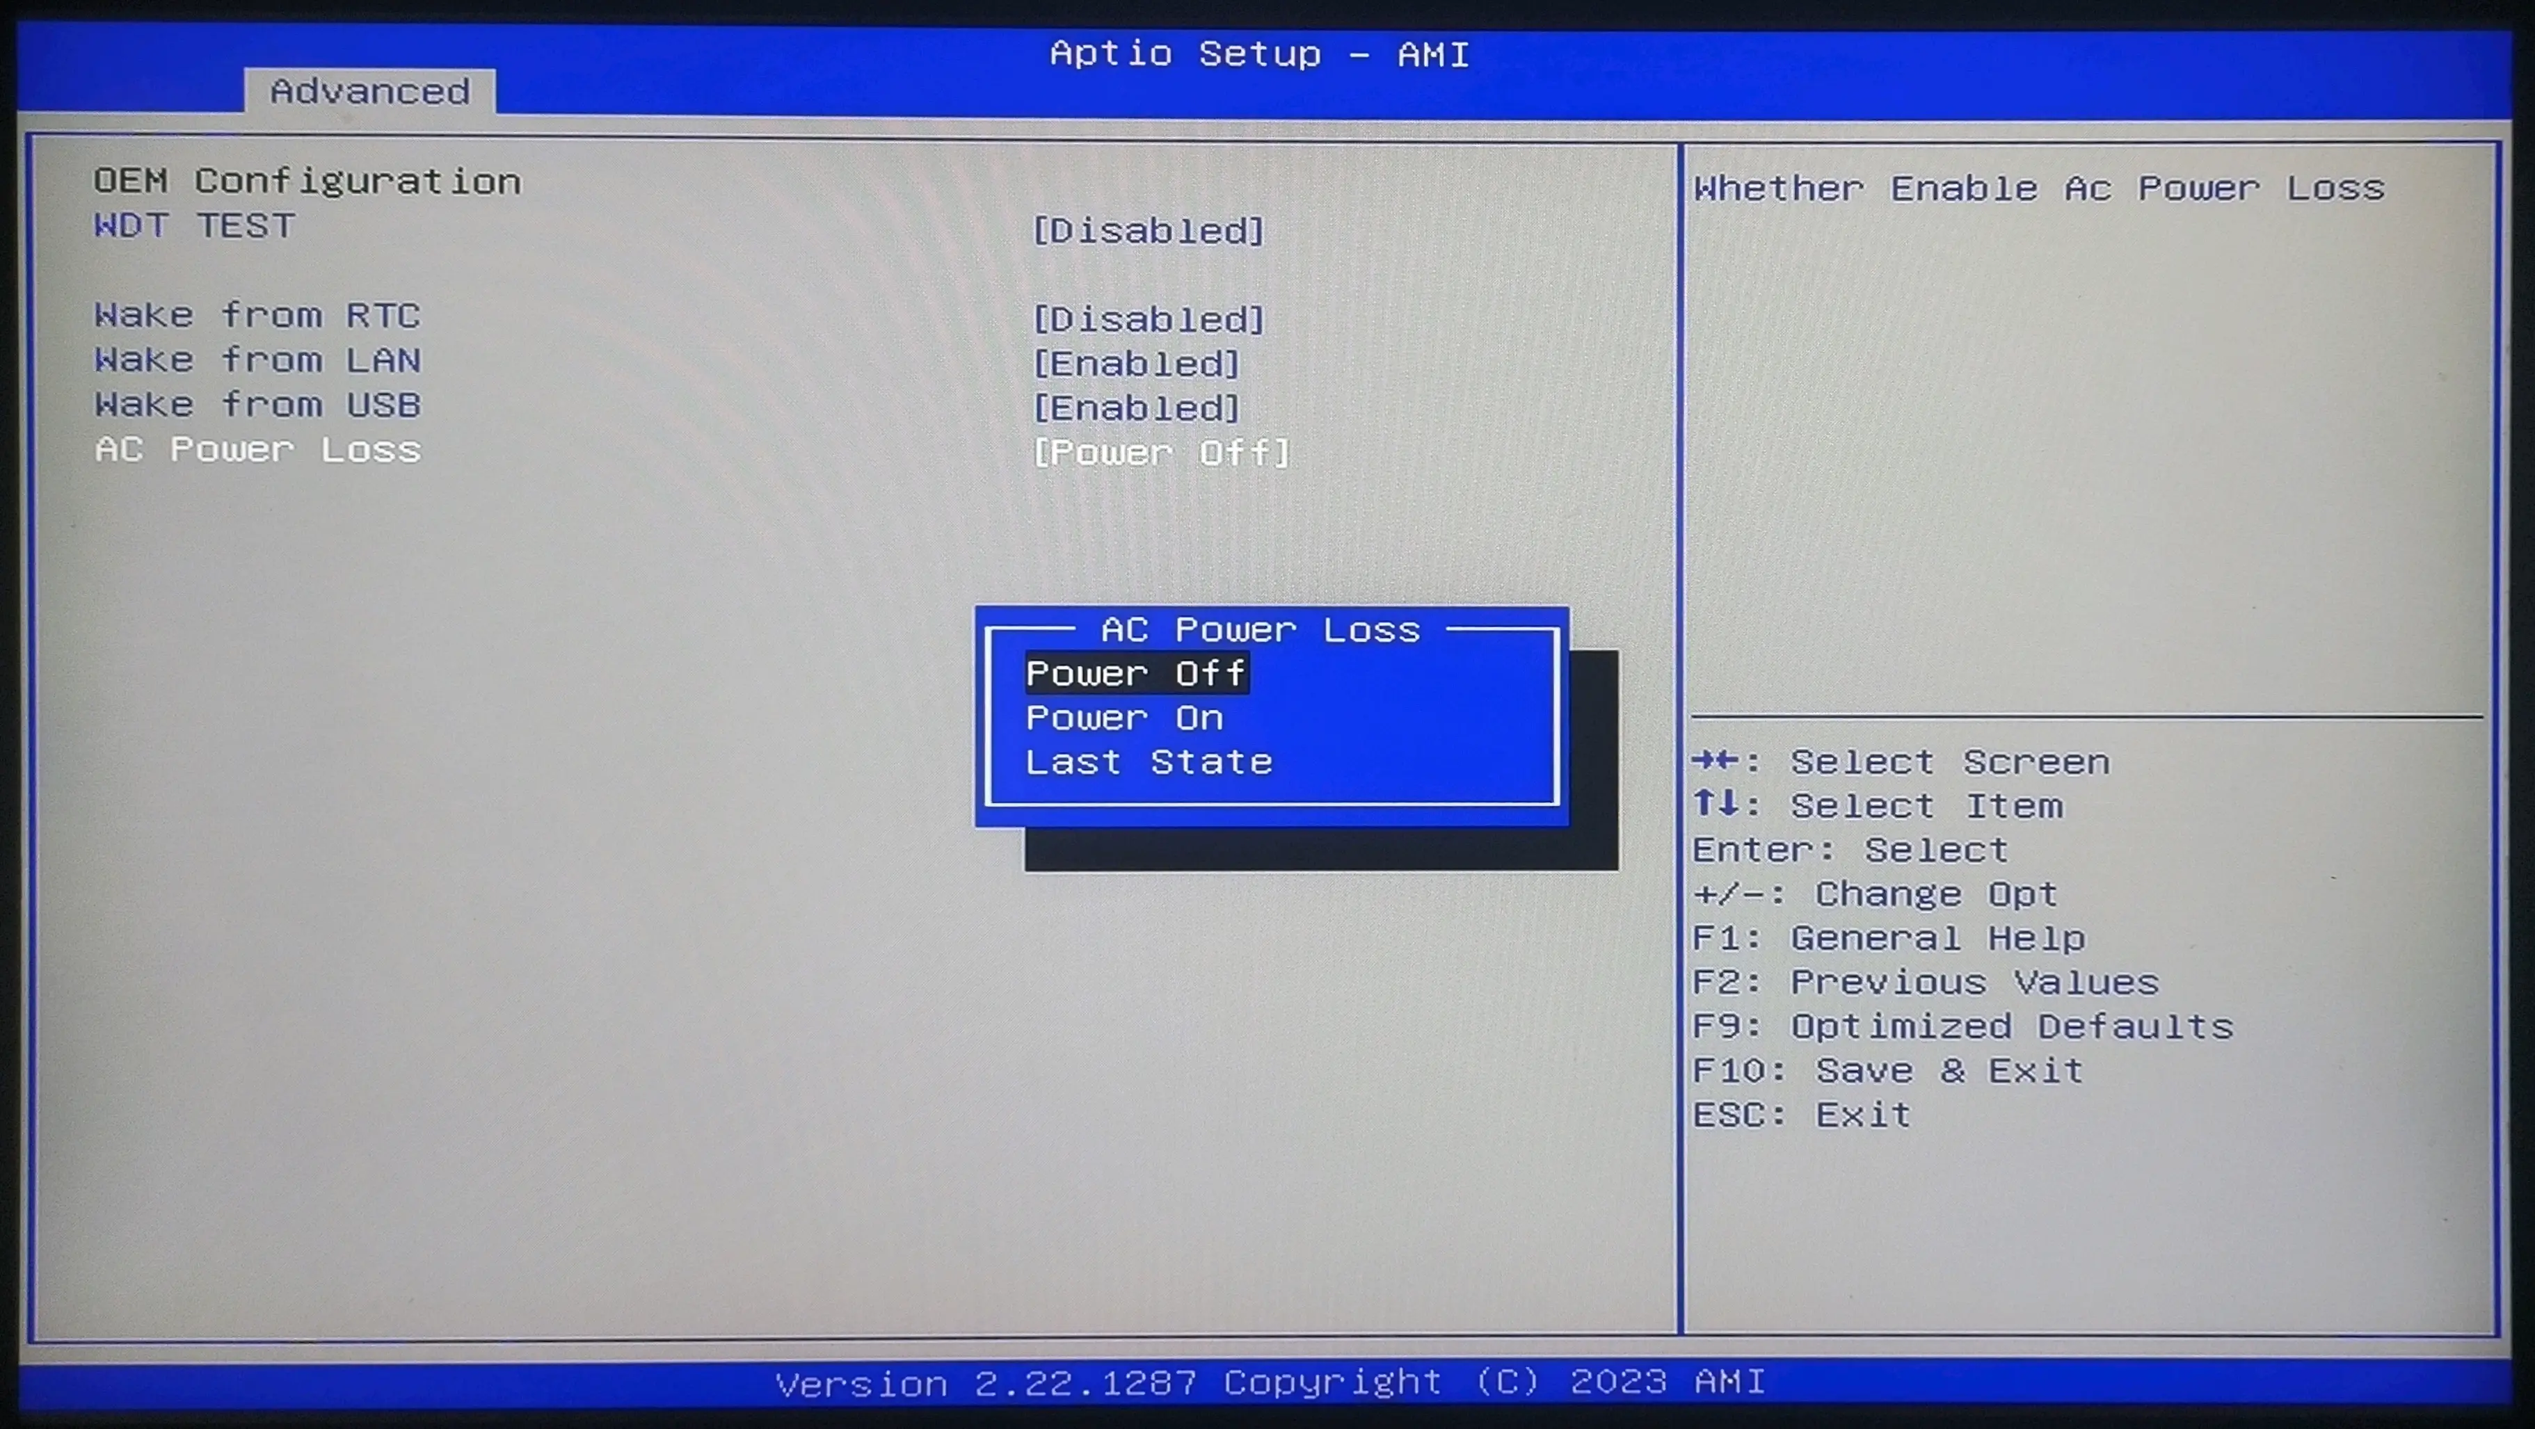The width and height of the screenshot is (2535, 1429).
Task: Open the Wake from LAN [Enabled] value
Action: click(1135, 364)
